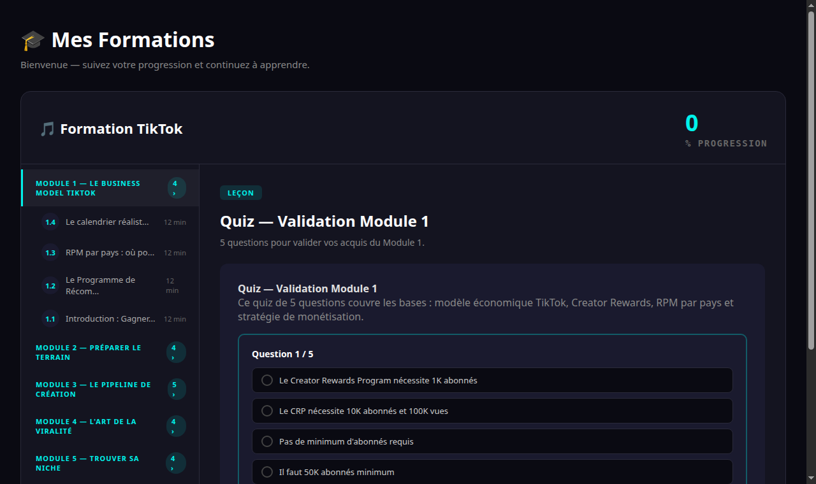The width and height of the screenshot is (816, 484).
Task: Expand Module 2 — Préparer le terrain
Action: point(110,352)
